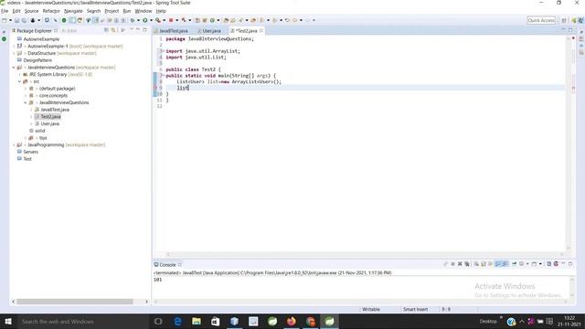Open the Navigate menu

tap(73, 11)
